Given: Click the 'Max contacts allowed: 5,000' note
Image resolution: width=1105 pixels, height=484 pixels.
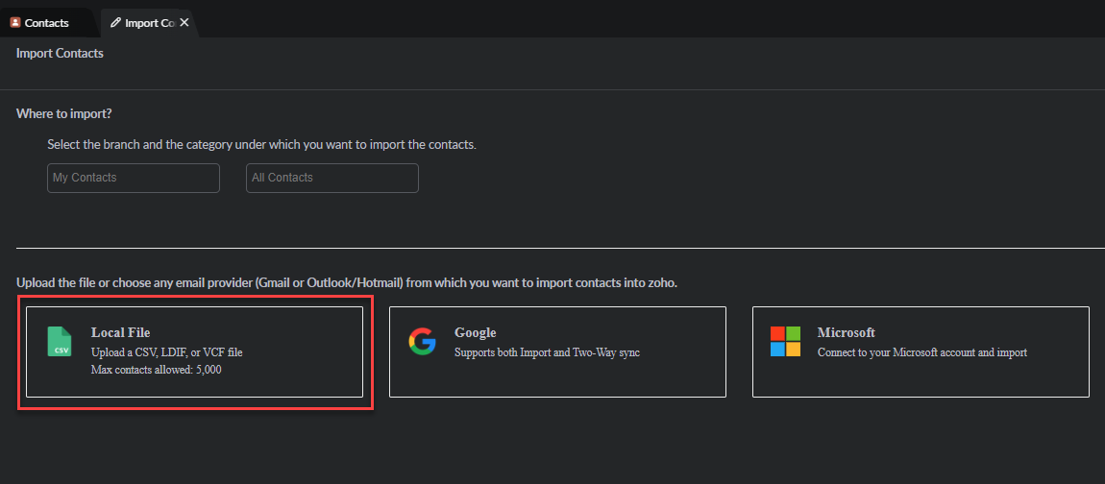Looking at the screenshot, I should pyautogui.click(x=156, y=370).
